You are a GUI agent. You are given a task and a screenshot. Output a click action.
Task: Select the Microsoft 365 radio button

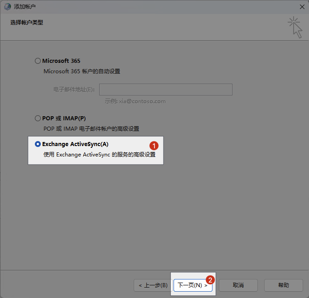pyautogui.click(x=38, y=61)
